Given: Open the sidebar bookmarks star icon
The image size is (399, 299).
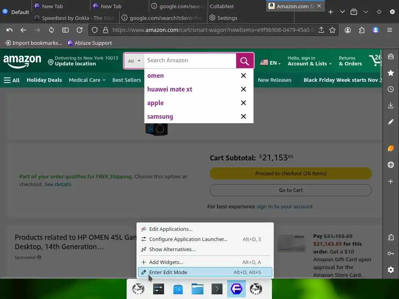Looking at the screenshot, I should [390, 73].
